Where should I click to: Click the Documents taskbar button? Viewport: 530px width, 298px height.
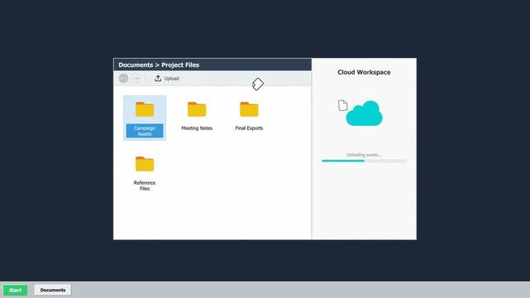click(x=53, y=290)
